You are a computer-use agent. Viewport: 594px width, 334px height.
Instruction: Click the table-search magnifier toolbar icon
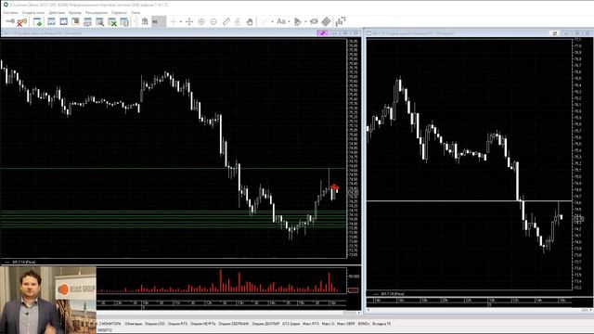tap(99, 22)
